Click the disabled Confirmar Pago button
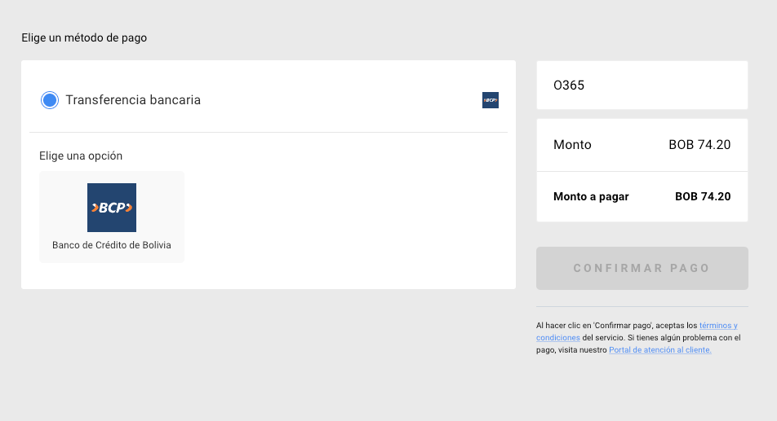777x421 pixels. [x=642, y=268]
